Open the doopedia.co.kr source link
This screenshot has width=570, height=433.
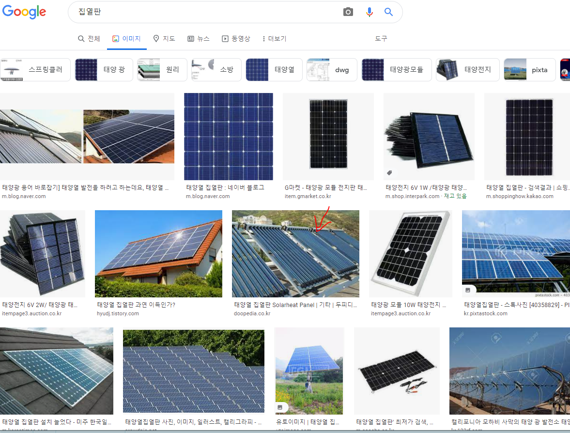pyautogui.click(x=252, y=313)
